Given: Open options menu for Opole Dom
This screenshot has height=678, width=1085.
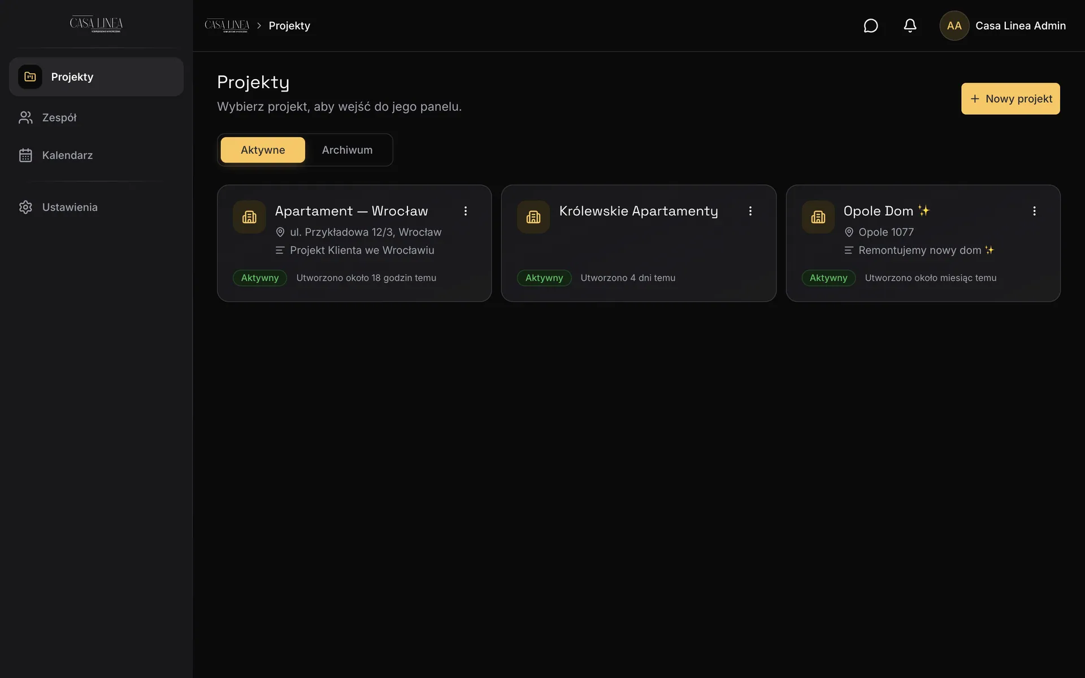Looking at the screenshot, I should click(1034, 211).
